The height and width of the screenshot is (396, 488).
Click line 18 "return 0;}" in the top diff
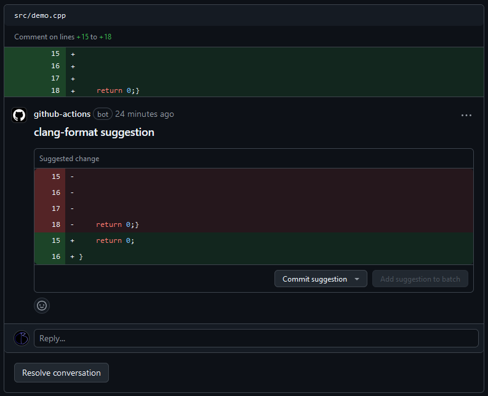118,90
